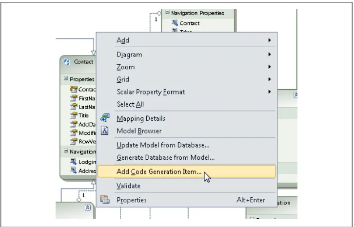Open the Add submenu
The height and width of the screenshot is (227, 354).
(187, 40)
